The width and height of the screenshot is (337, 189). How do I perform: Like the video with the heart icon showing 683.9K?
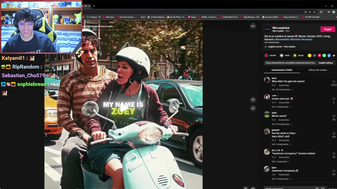point(266,55)
